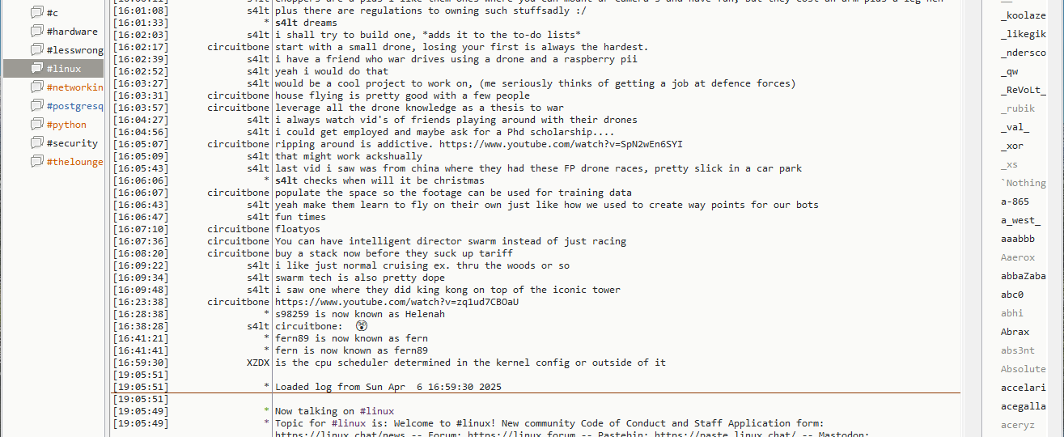Click the #hardware channel icon

[36, 32]
